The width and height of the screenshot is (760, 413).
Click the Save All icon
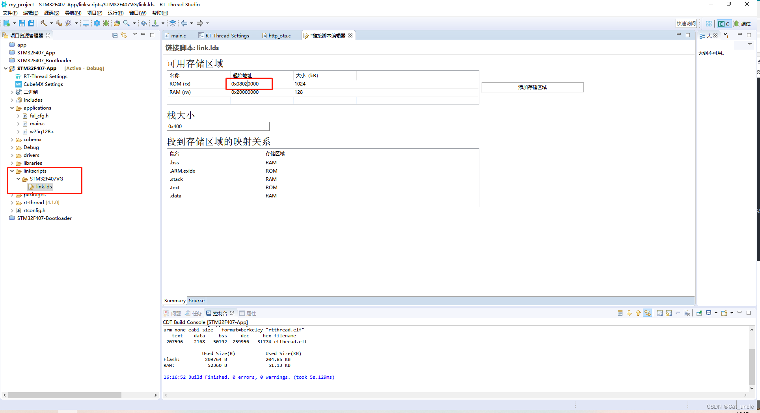[31, 23]
